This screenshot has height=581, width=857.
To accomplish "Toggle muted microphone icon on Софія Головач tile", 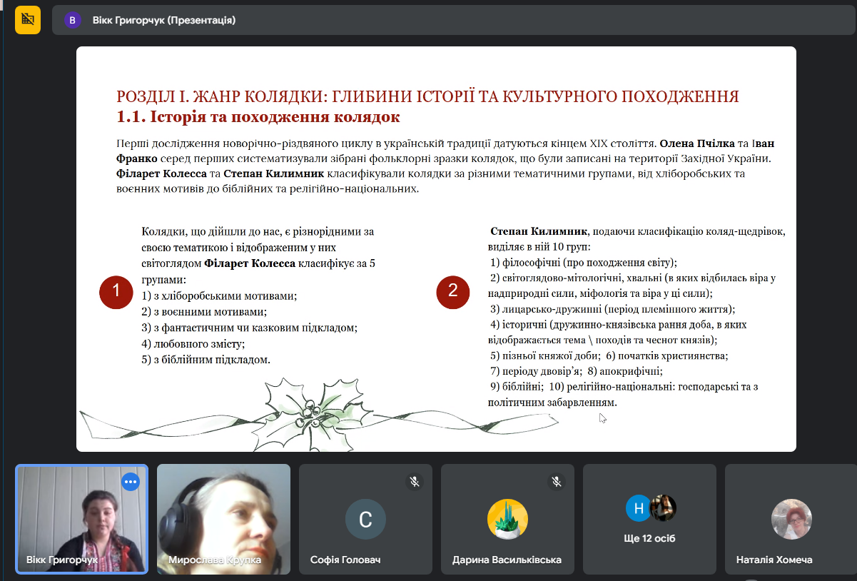I will (x=415, y=482).
